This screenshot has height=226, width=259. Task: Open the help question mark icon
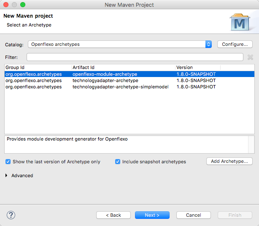11,215
